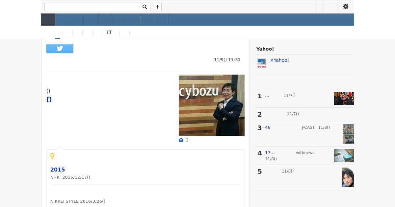Share the article via Twitter bird button

coord(60,49)
